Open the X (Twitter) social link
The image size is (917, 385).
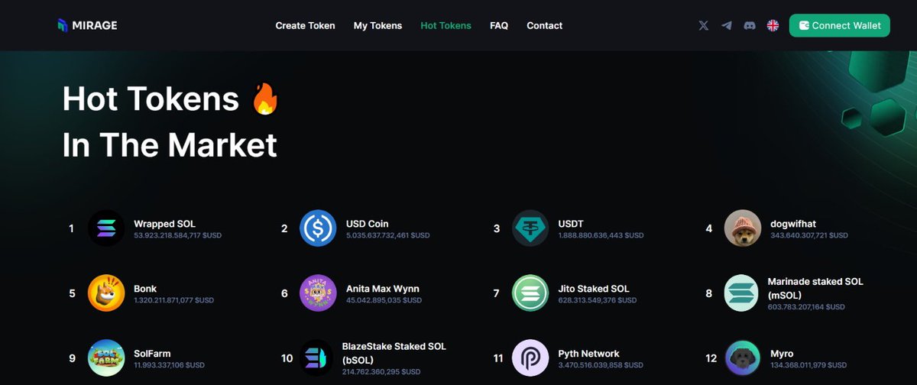pyautogui.click(x=704, y=25)
